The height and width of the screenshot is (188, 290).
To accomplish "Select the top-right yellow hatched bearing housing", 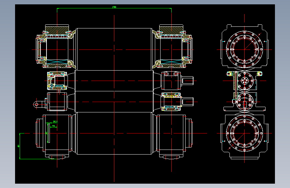I will [x=171, y=30].
